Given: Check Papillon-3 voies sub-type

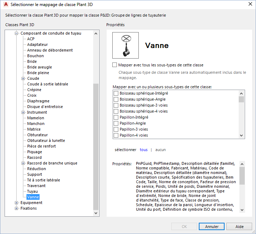Looking at the screenshot, I should pyautogui.click(x=116, y=129).
